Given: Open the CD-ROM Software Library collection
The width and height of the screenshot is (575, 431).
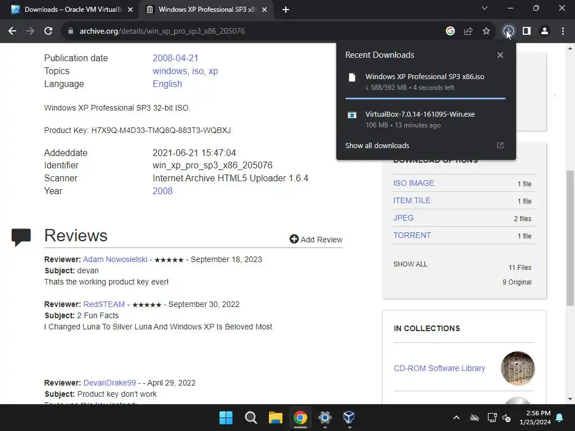Looking at the screenshot, I should click(x=439, y=368).
